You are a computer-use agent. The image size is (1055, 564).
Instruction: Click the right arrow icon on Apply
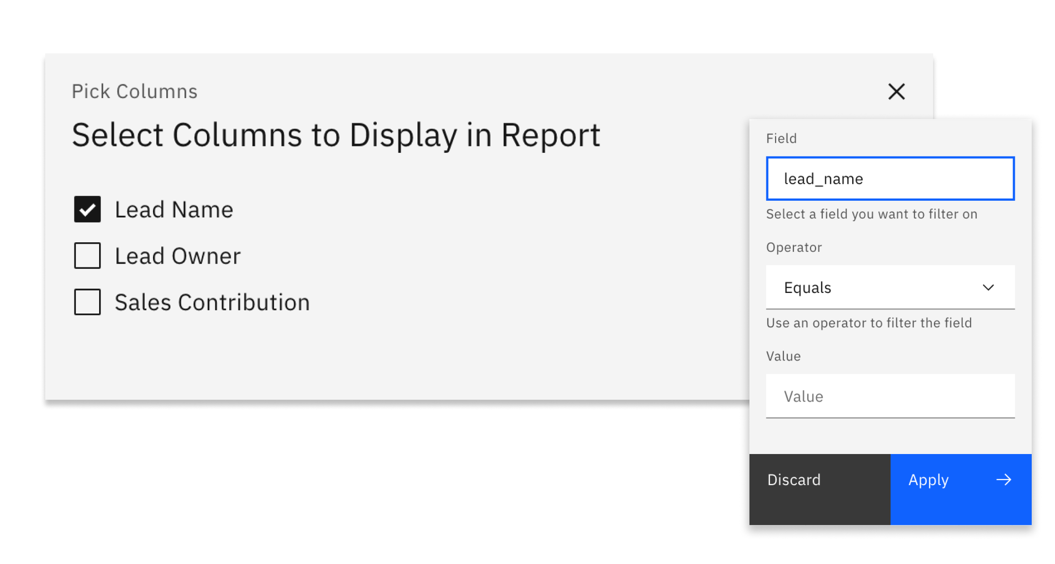pyautogui.click(x=1003, y=480)
